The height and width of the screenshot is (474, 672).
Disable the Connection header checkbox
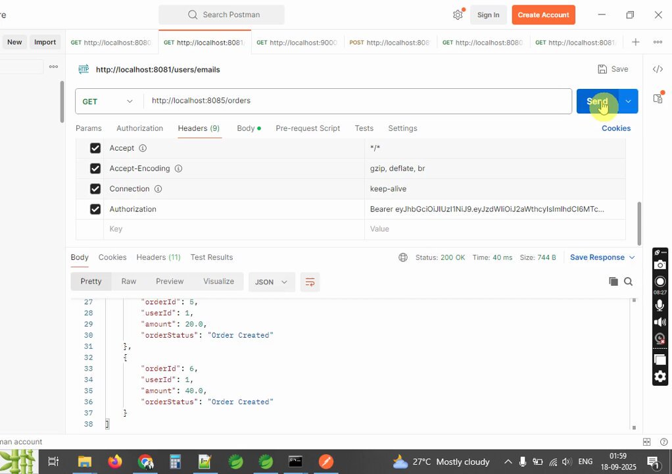[x=95, y=189]
